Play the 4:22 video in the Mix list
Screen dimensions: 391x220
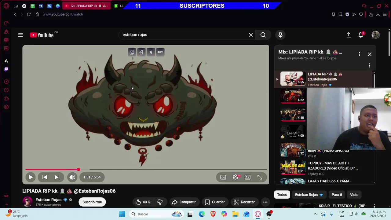293,97
